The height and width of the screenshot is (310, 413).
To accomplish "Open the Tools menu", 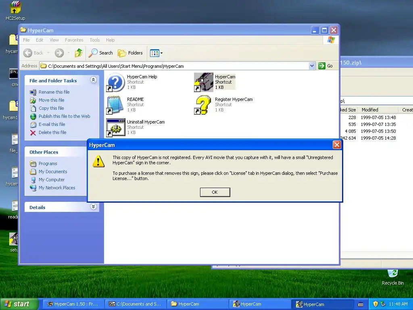I will [x=94, y=40].
